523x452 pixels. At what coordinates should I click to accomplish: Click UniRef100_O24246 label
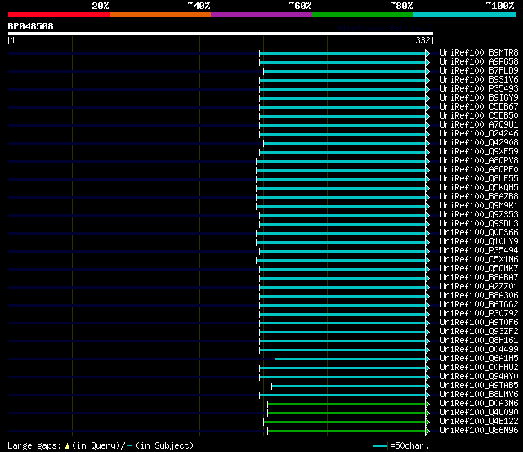click(x=479, y=134)
